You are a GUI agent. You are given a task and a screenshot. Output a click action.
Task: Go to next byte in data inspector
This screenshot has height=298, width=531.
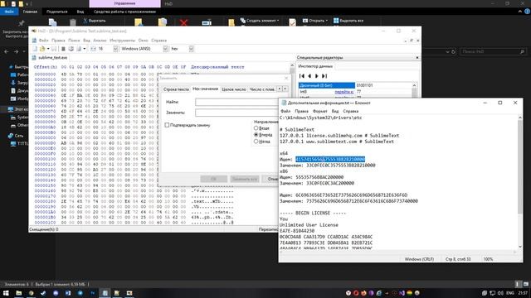317,76
